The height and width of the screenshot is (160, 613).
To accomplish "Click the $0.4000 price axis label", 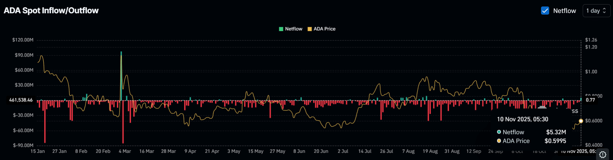I will [594, 145].
